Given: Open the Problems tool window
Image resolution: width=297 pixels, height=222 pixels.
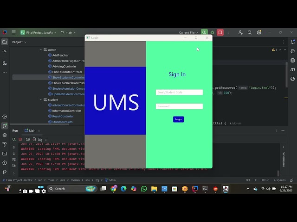Looking at the screenshot, I should [5, 163].
